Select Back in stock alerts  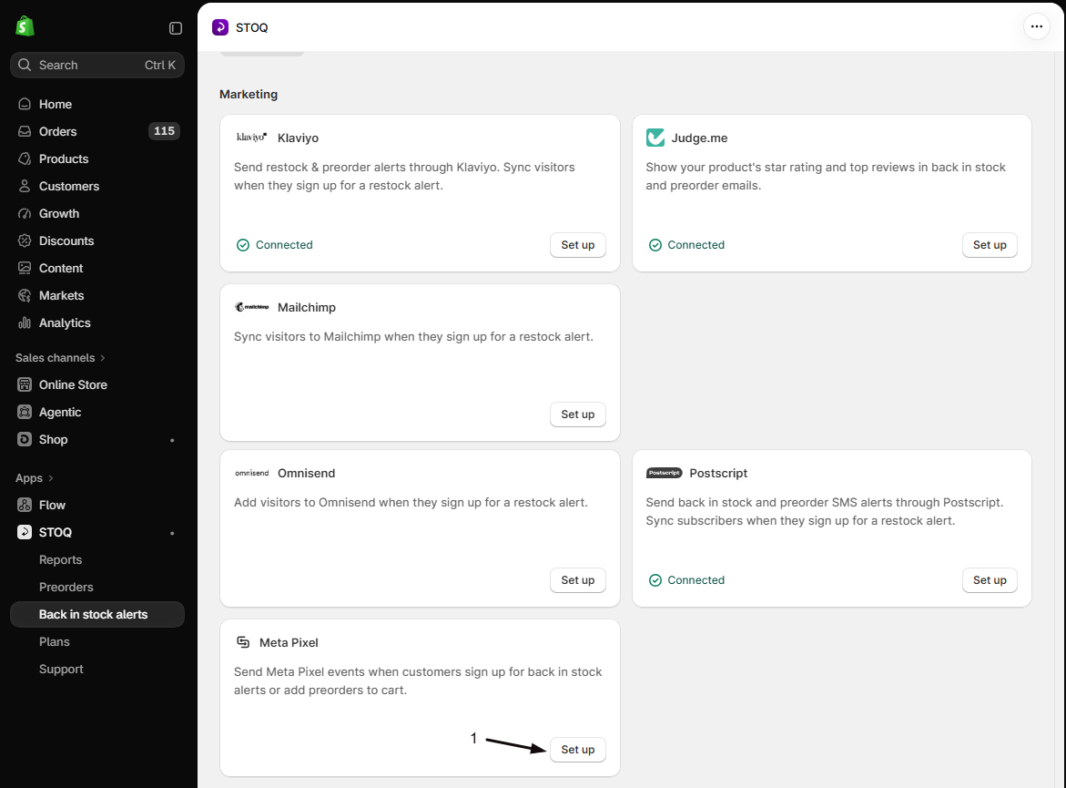pyautogui.click(x=97, y=615)
